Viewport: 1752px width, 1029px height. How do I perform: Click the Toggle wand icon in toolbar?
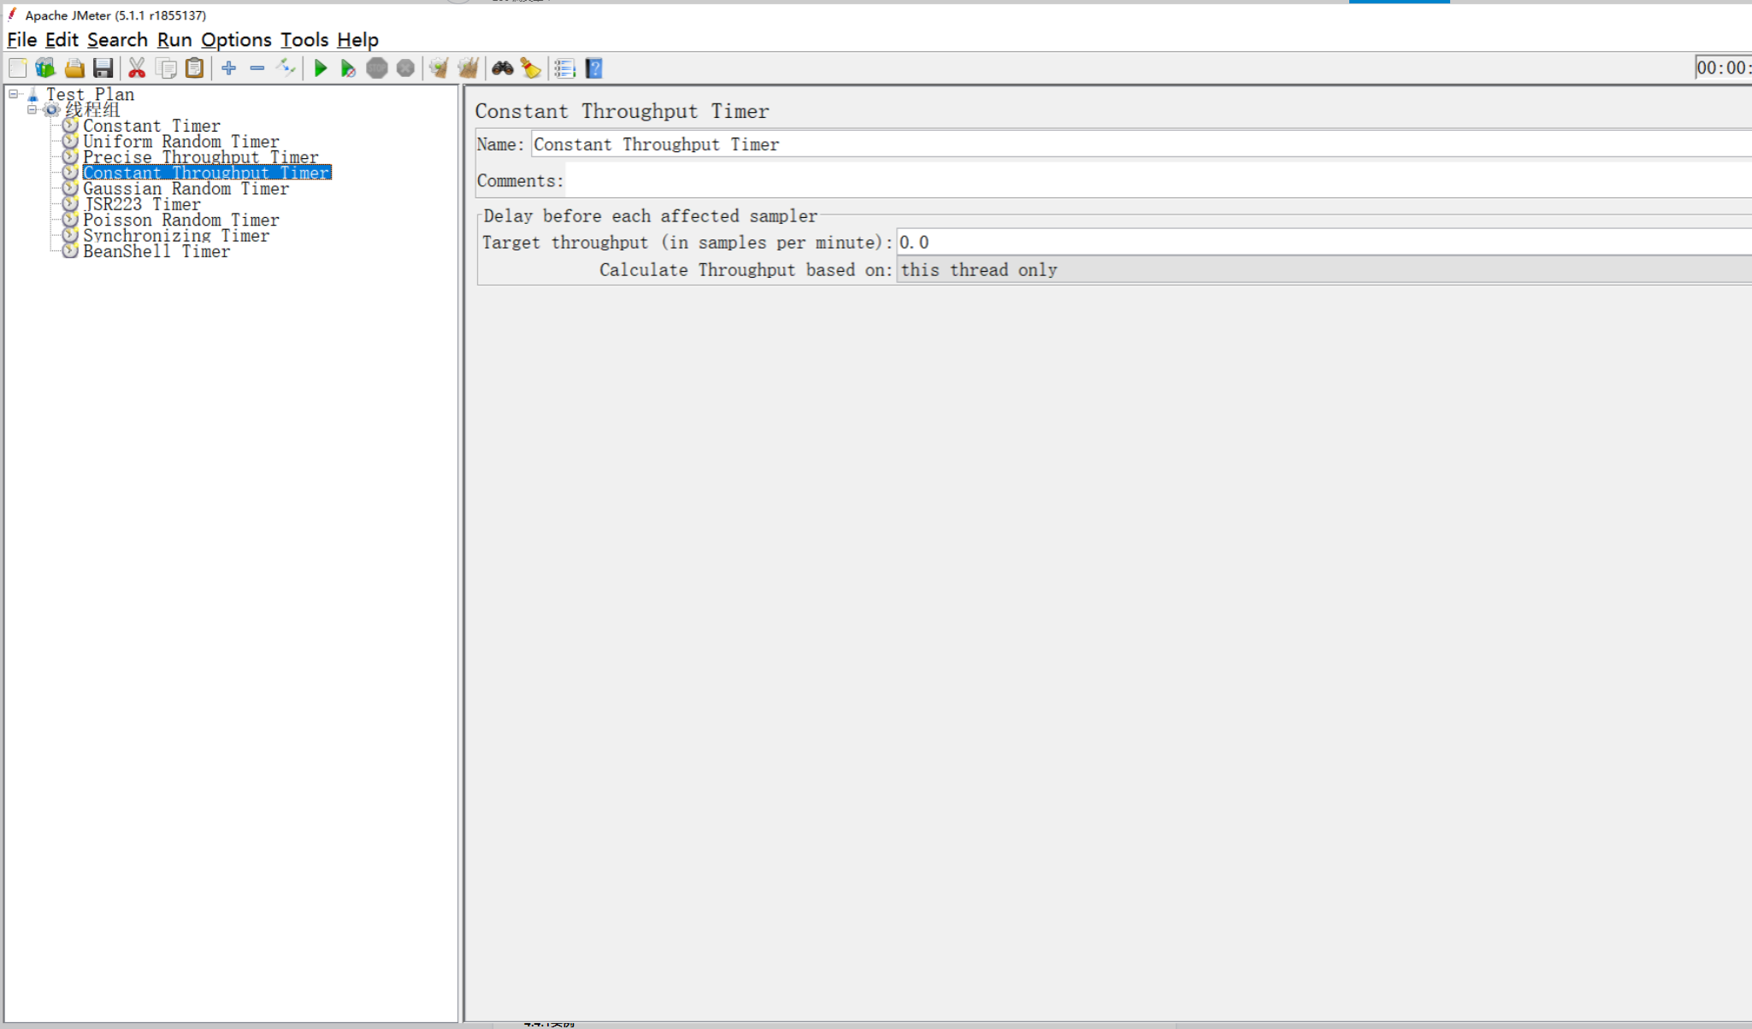tap(286, 68)
